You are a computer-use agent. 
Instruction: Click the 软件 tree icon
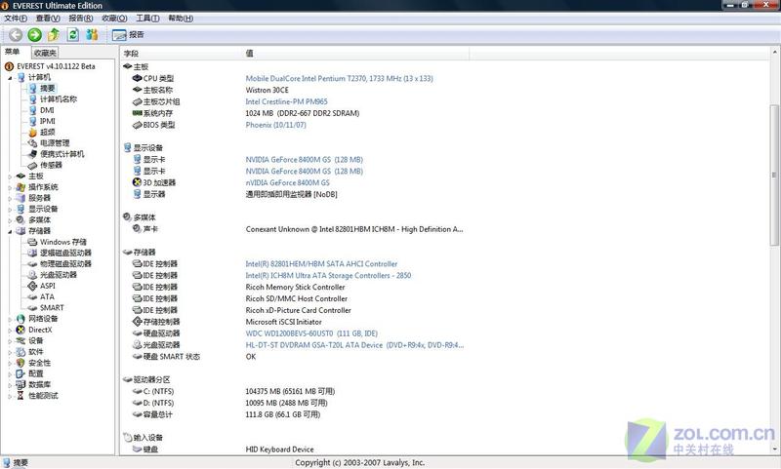pos(21,352)
